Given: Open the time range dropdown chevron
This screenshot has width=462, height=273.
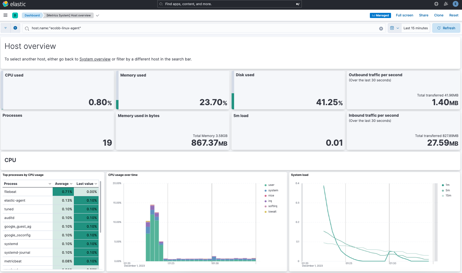Looking at the screenshot, I should (398, 28).
